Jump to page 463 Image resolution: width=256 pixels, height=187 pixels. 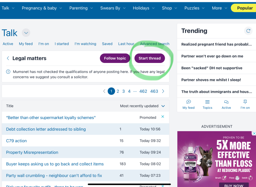(154, 91)
